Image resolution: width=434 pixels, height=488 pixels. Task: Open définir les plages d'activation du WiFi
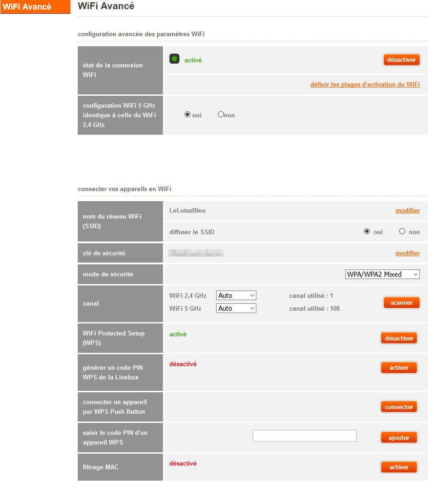point(365,85)
